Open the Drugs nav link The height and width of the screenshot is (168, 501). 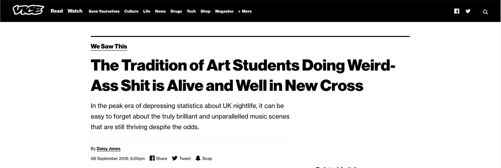pyautogui.click(x=176, y=11)
